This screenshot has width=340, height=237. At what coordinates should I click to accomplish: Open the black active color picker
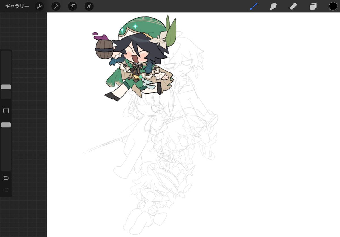click(333, 6)
